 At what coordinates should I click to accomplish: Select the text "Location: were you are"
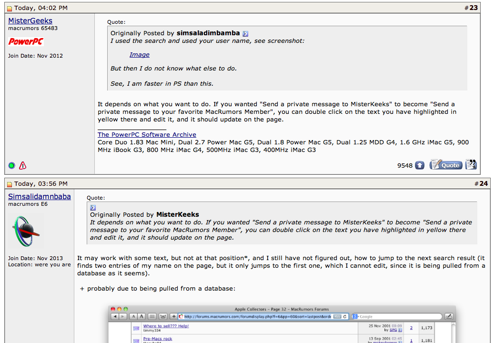coord(40,264)
